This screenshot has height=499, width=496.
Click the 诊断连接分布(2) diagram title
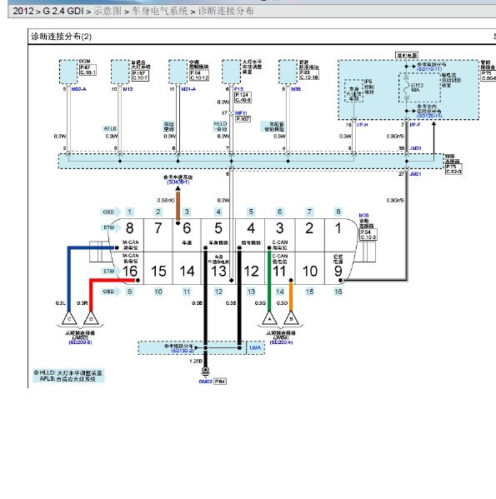point(61,37)
